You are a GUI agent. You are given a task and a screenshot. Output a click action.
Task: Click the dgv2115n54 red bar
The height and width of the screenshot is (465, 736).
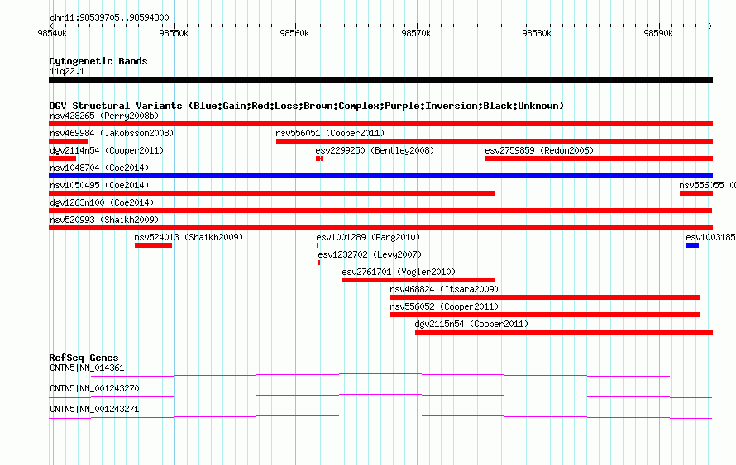pyautogui.click(x=564, y=332)
